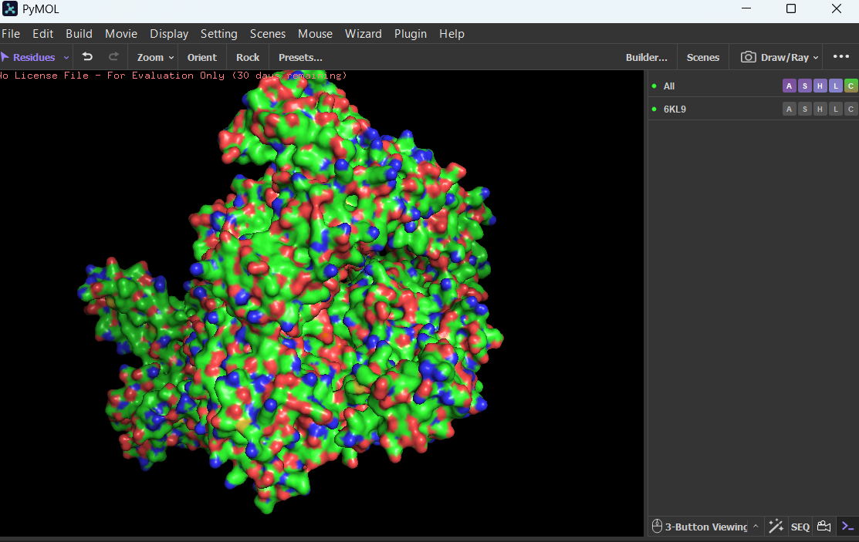Toggle visibility of the 6KL9 object
This screenshot has width=859, height=542.
pyautogui.click(x=654, y=109)
